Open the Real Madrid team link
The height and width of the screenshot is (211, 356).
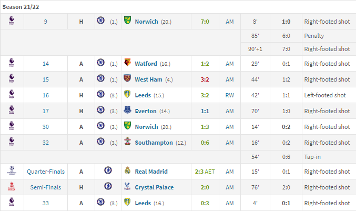[x=151, y=172]
